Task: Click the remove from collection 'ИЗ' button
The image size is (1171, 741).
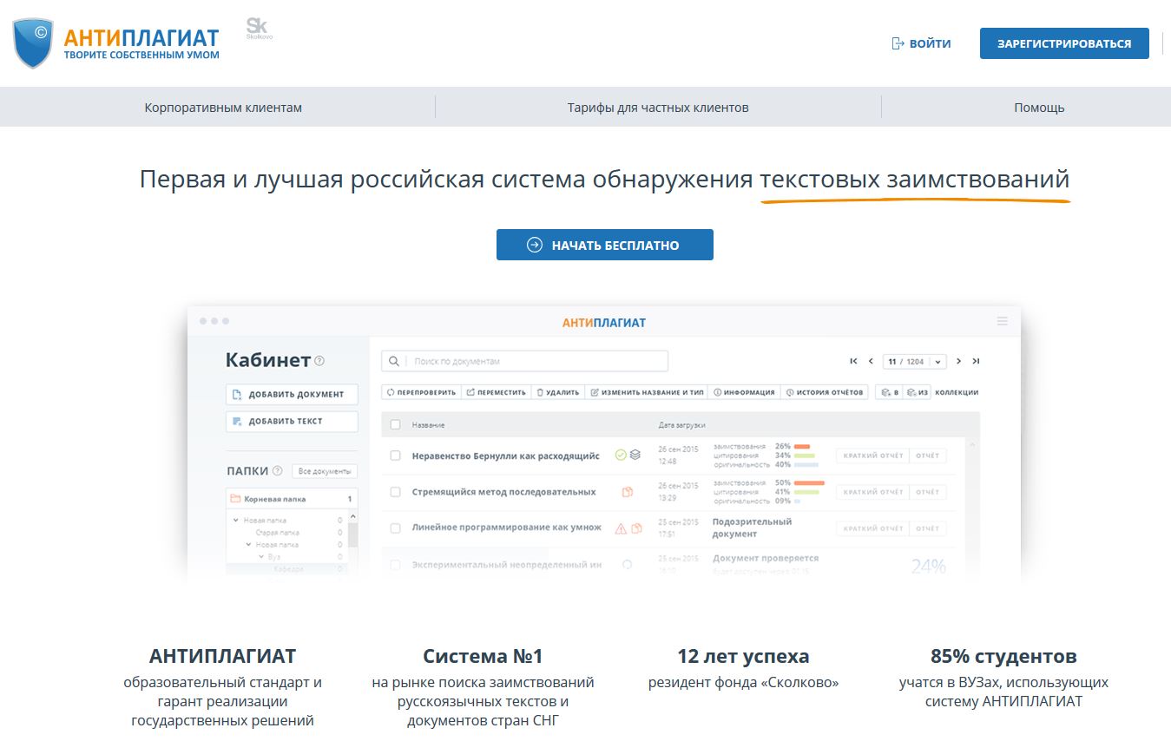Action: [x=917, y=392]
